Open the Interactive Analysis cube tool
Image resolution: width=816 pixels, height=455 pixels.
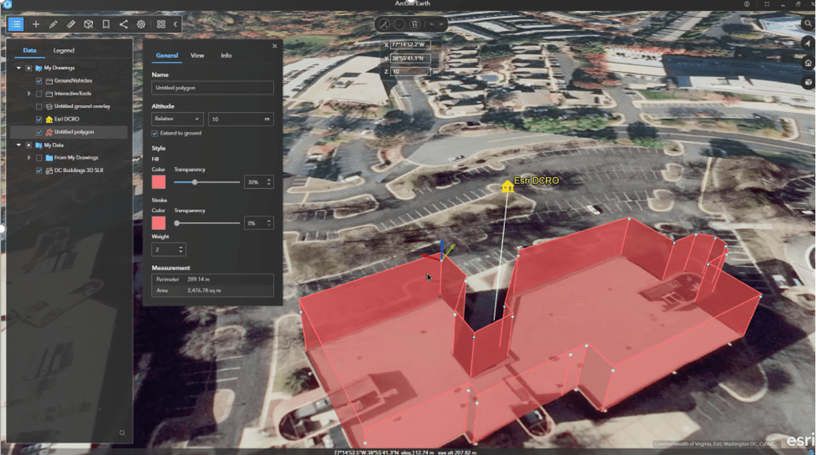coord(88,24)
